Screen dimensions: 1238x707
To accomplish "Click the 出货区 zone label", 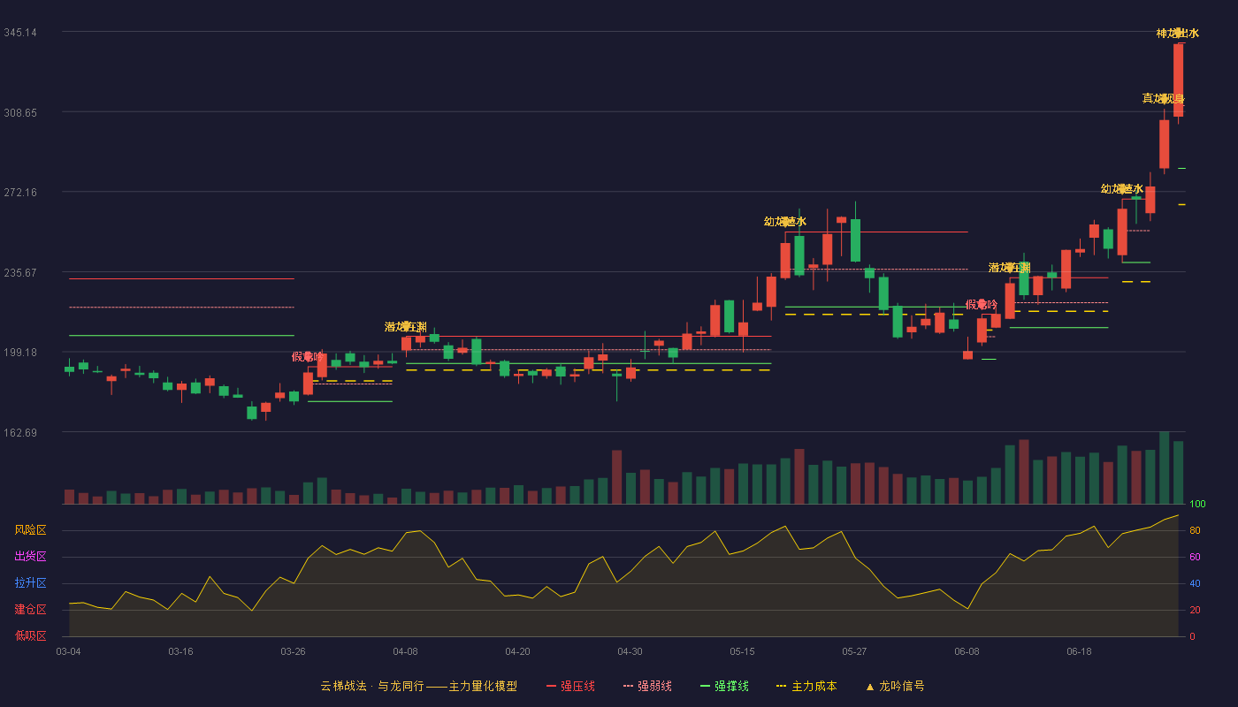I will [x=31, y=557].
